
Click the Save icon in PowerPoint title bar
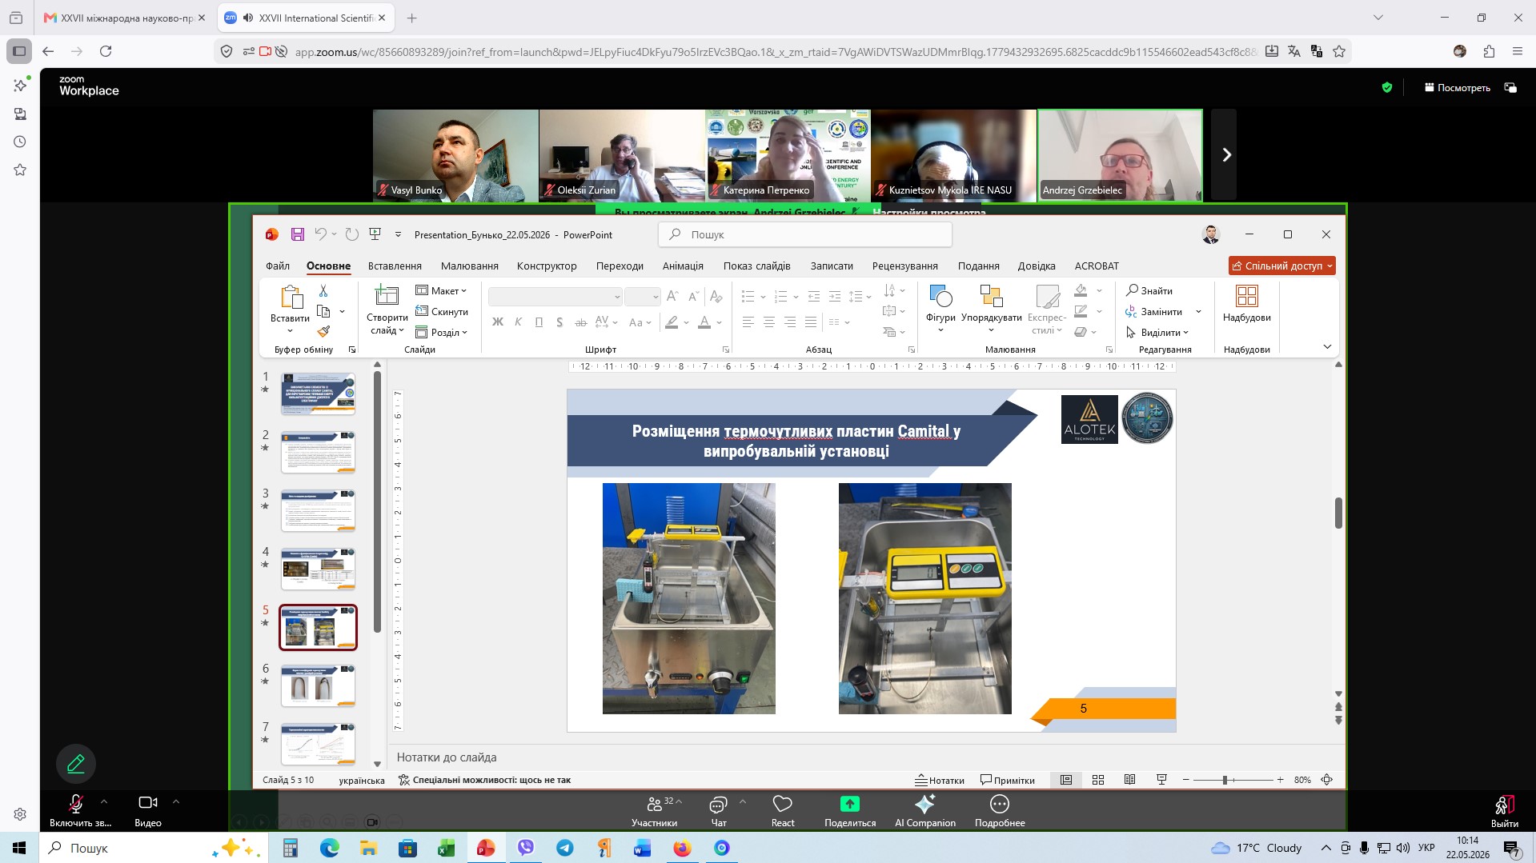pyautogui.click(x=297, y=234)
